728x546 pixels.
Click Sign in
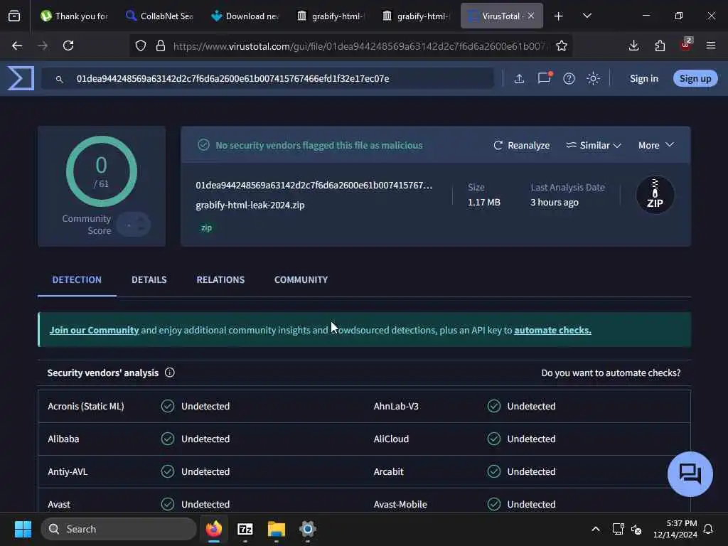point(643,78)
